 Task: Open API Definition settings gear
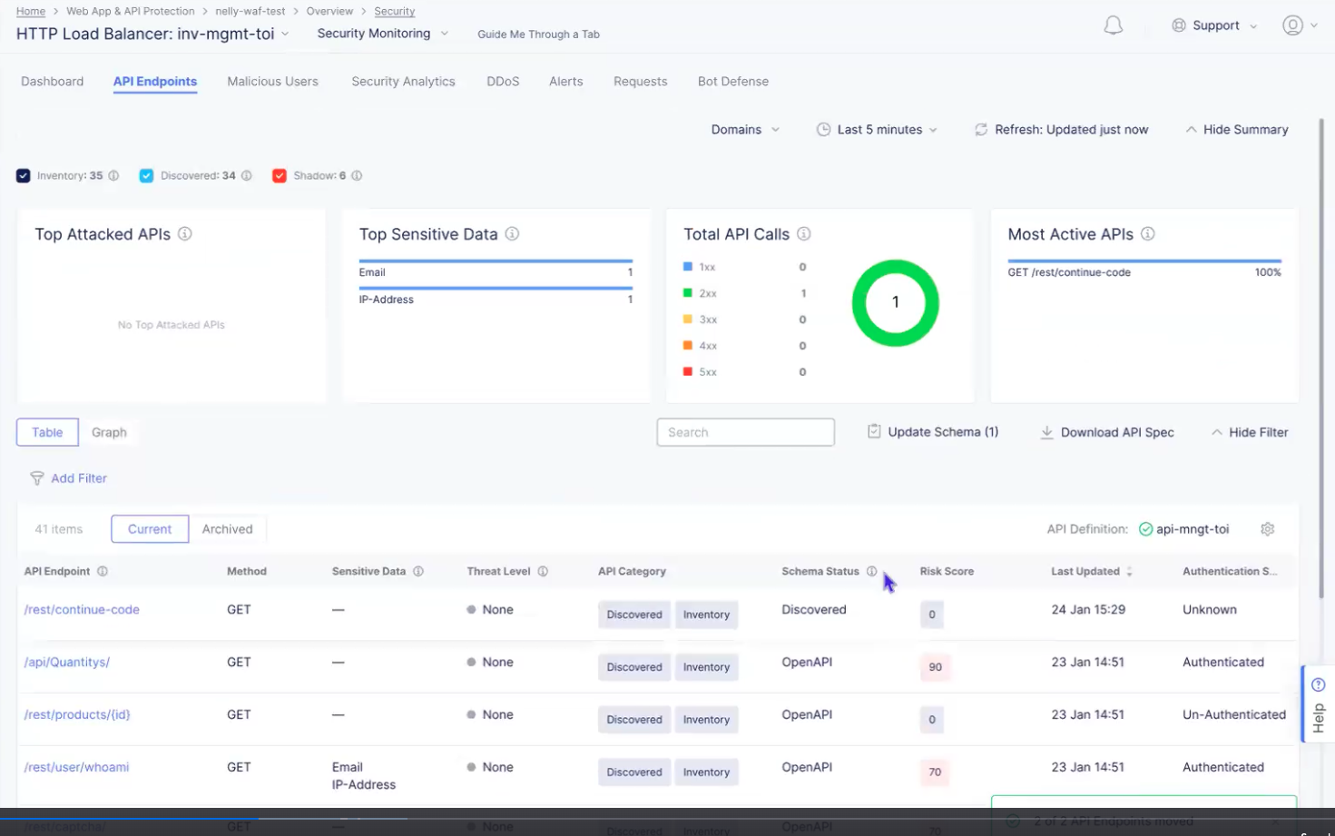[1267, 528]
